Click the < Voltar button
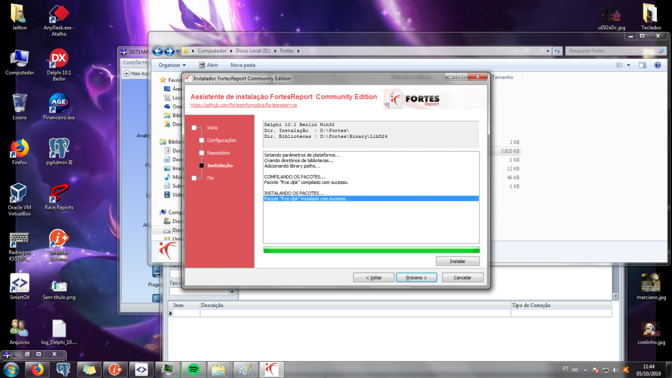The width and height of the screenshot is (672, 378). pyautogui.click(x=374, y=278)
